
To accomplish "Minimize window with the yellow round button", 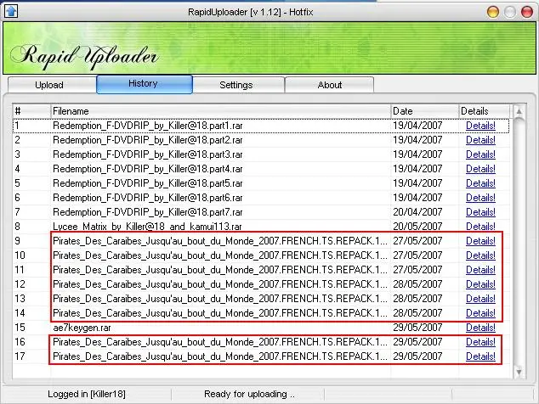I will pos(493,12).
